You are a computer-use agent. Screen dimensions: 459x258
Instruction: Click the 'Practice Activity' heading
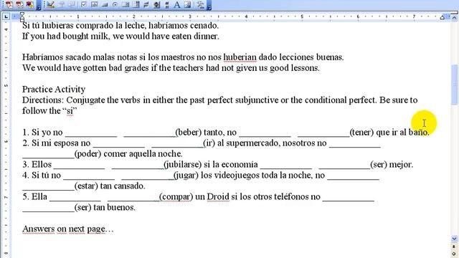54,89
